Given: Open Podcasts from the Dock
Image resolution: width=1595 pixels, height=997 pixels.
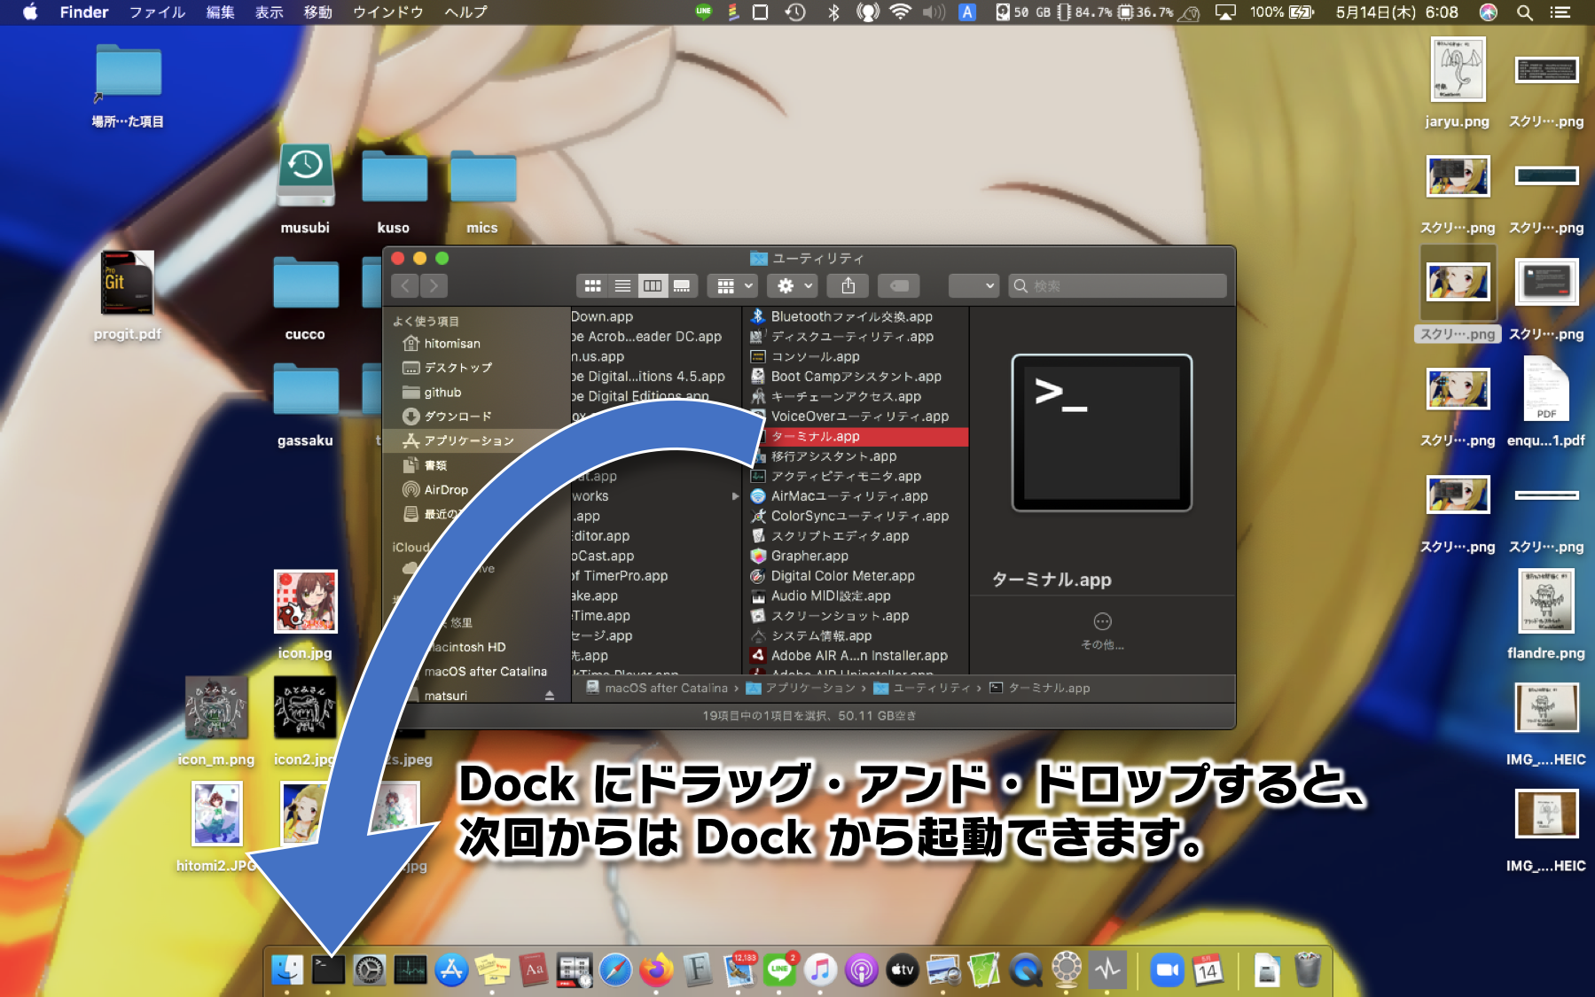Looking at the screenshot, I should pos(861,970).
